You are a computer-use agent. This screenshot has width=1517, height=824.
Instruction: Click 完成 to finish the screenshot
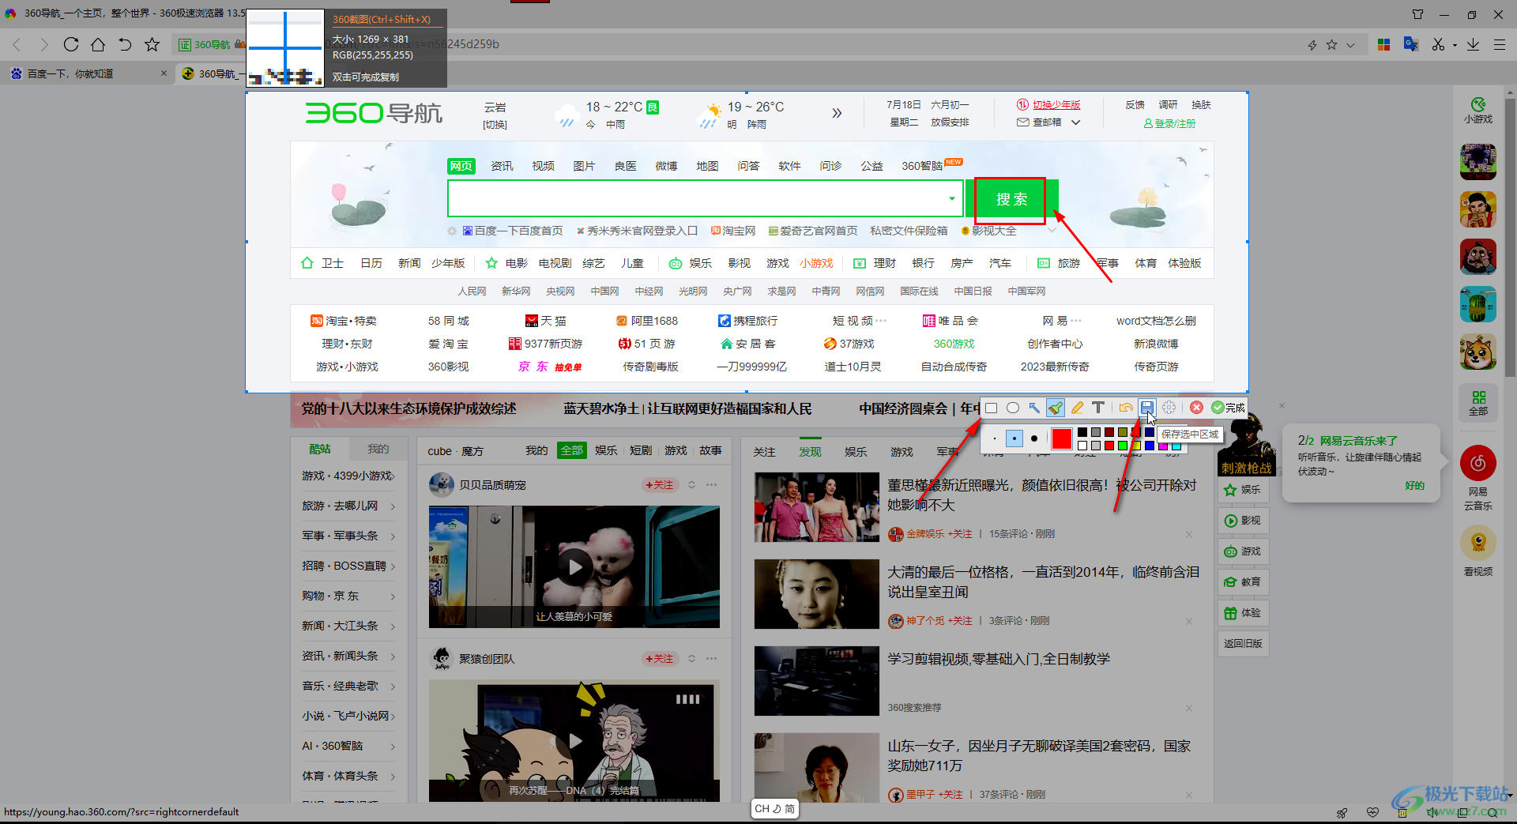[1229, 408]
